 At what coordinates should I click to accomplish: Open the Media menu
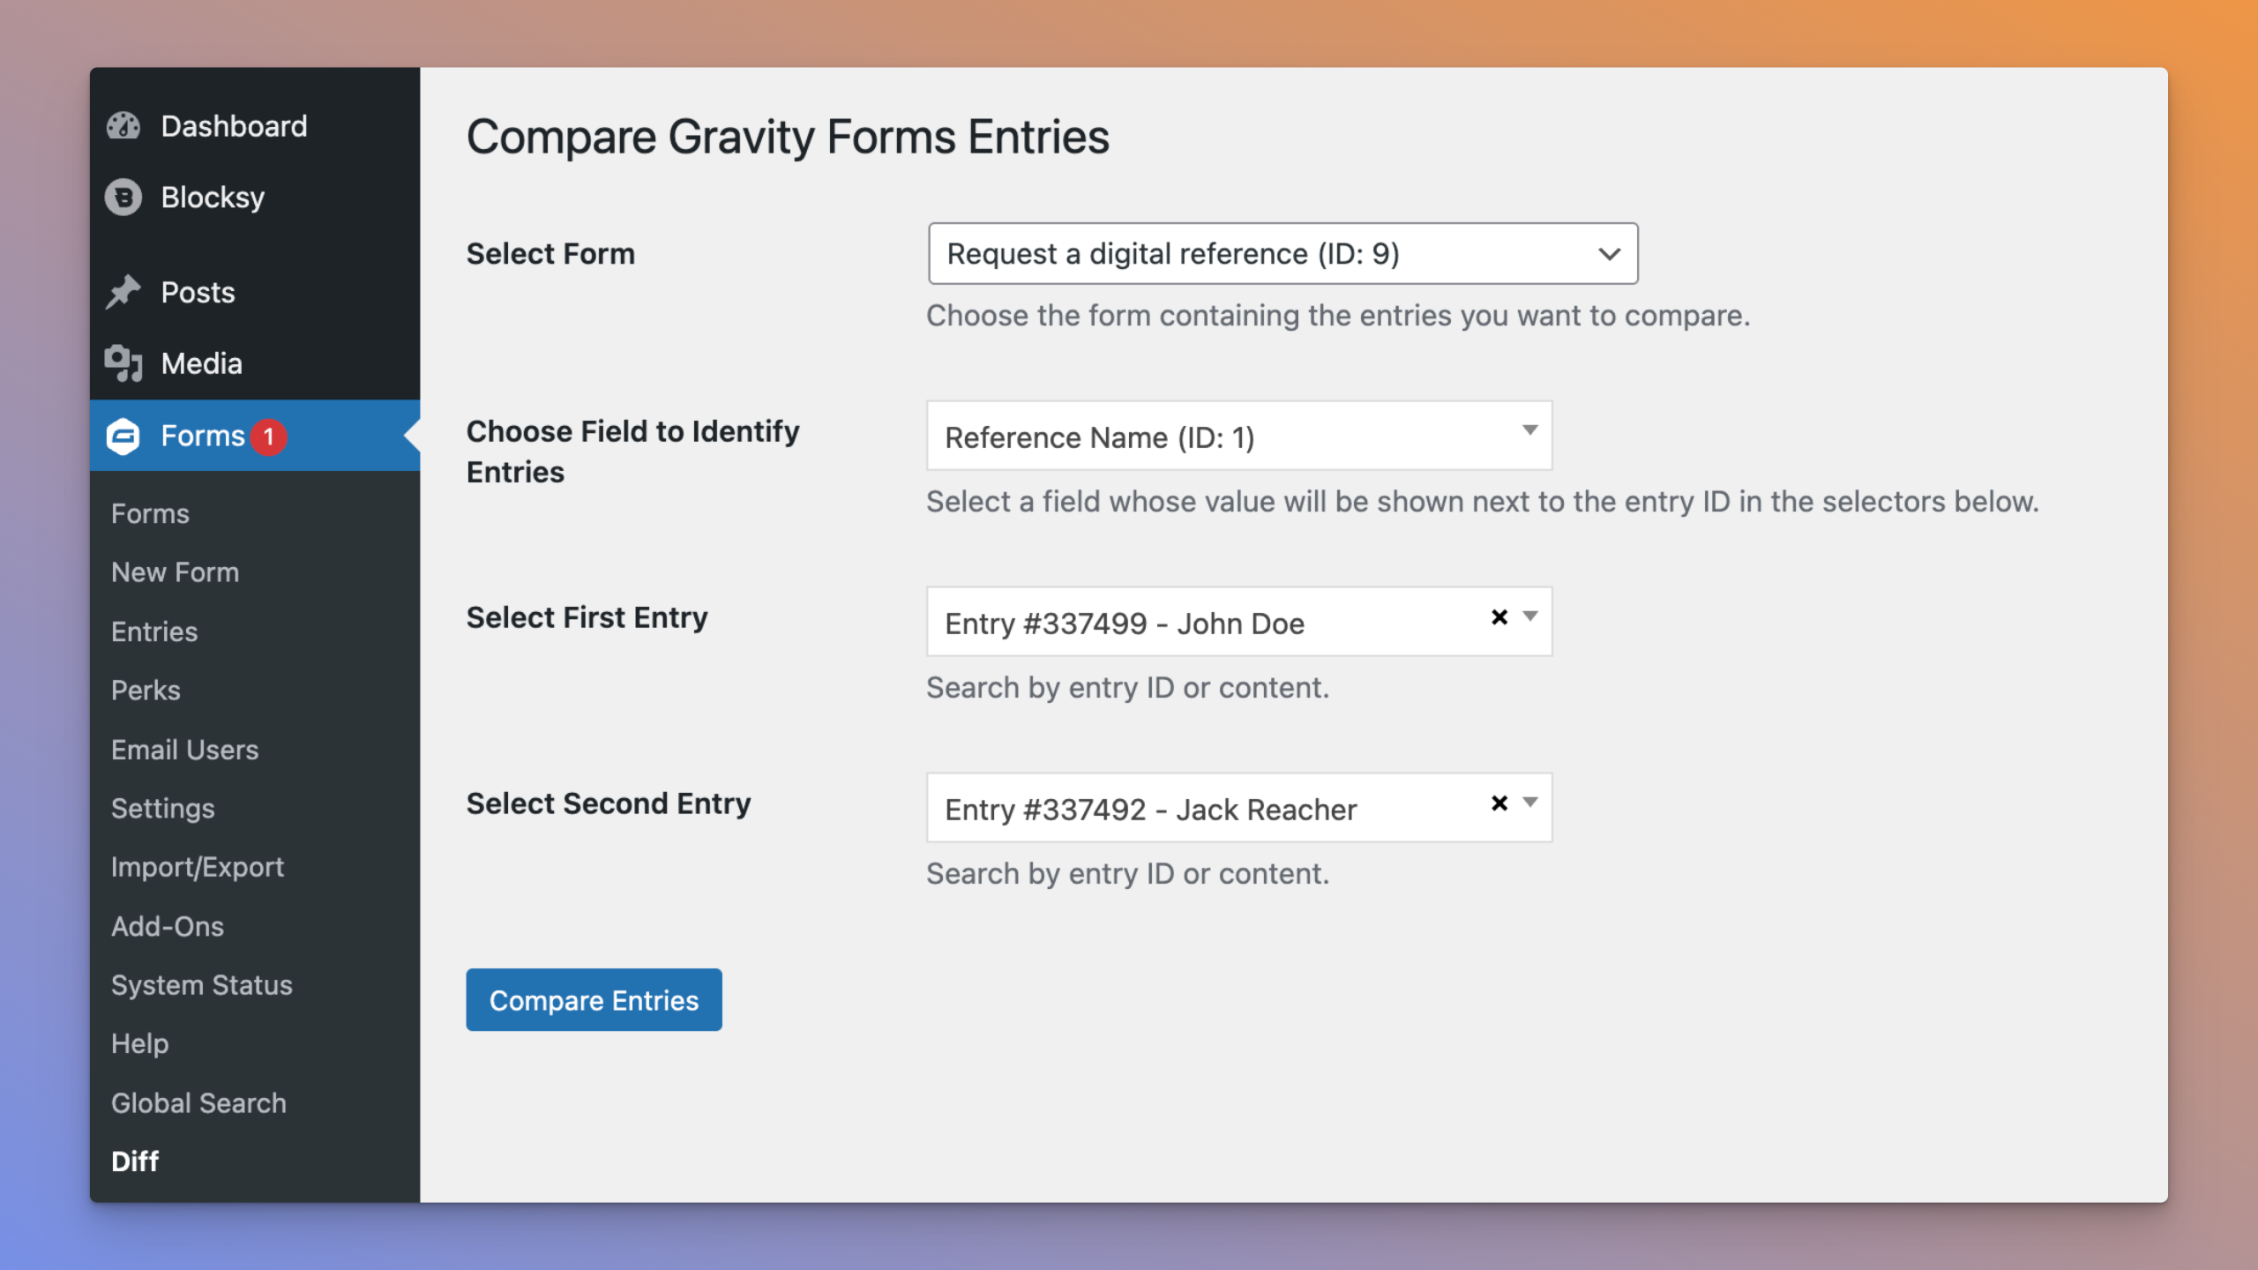(255, 363)
